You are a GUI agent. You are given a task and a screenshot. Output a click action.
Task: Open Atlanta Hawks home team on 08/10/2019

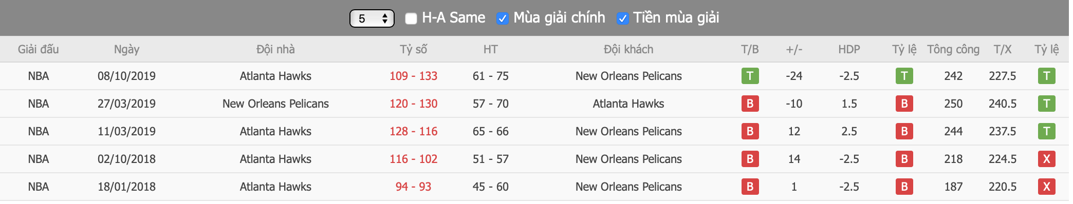click(x=275, y=76)
